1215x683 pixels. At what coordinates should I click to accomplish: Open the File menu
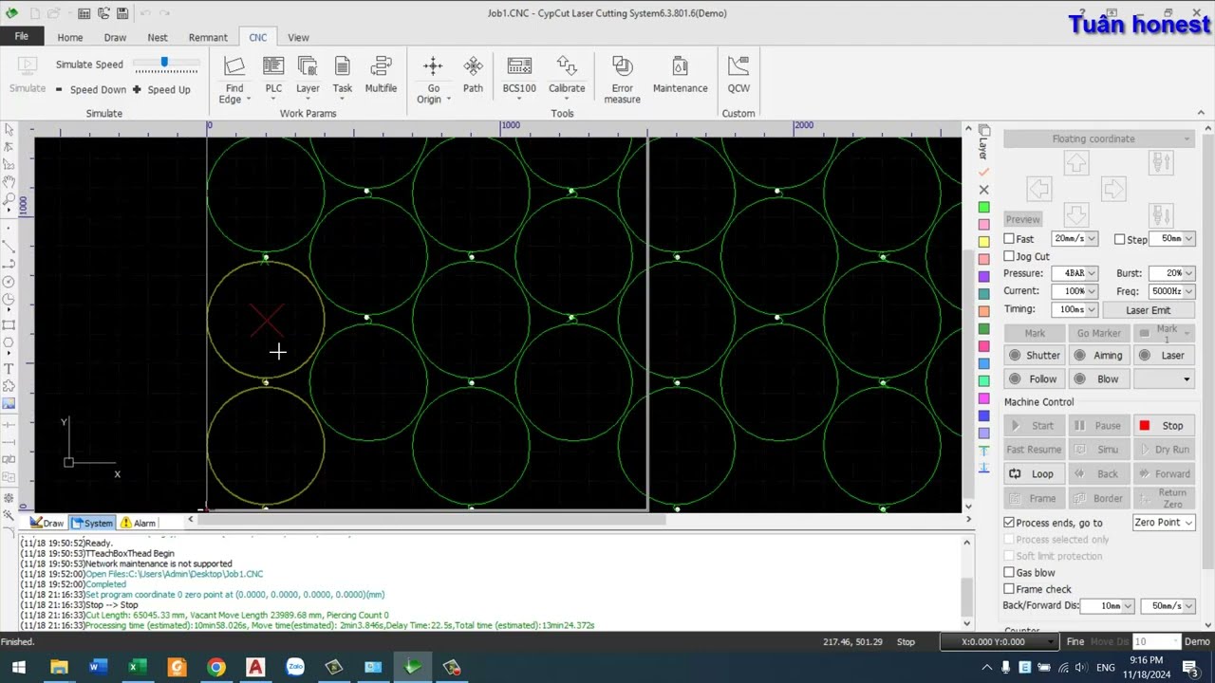coord(21,36)
